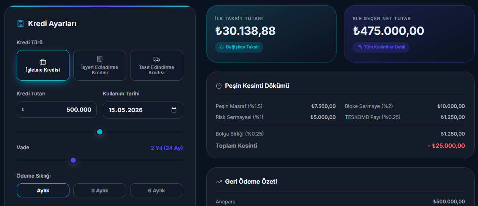Open the calendar picker icon
Image resolution: width=478 pixels, height=206 pixels.
click(x=174, y=110)
